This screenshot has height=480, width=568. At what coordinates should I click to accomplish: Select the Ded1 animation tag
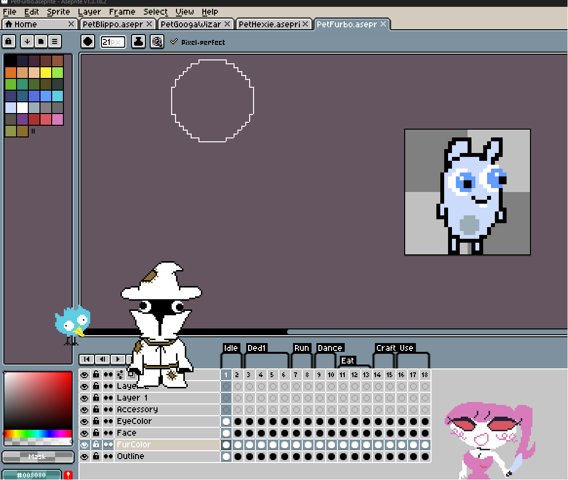[x=256, y=348]
